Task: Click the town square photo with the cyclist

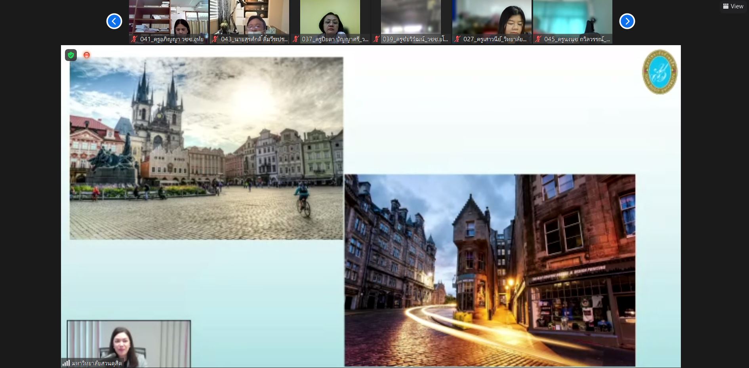Action: 206,148
